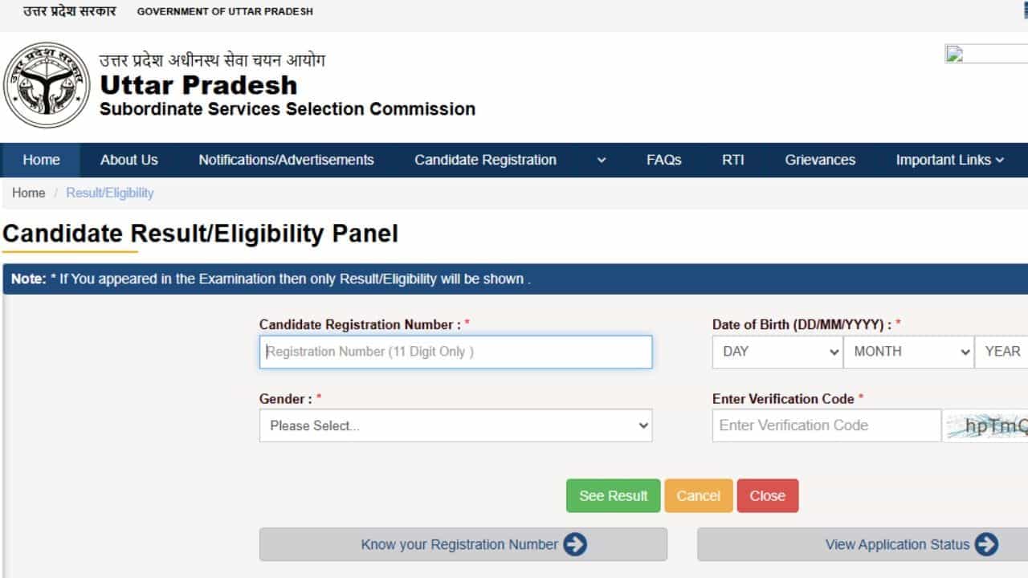Expand the Gender selection dropdown
1028x578 pixels.
455,425
